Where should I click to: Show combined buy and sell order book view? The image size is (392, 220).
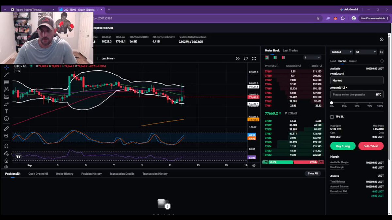pos(267,58)
